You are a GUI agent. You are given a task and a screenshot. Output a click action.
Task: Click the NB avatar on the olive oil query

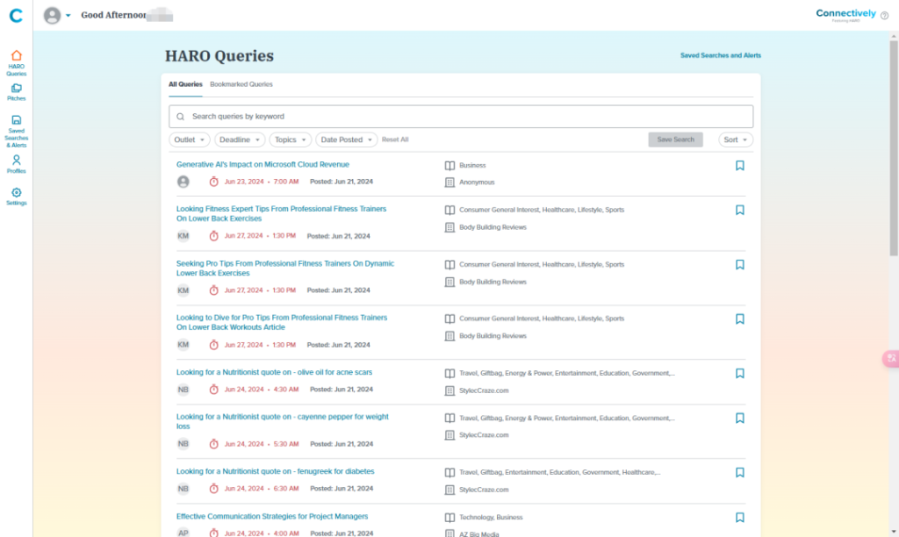point(183,390)
